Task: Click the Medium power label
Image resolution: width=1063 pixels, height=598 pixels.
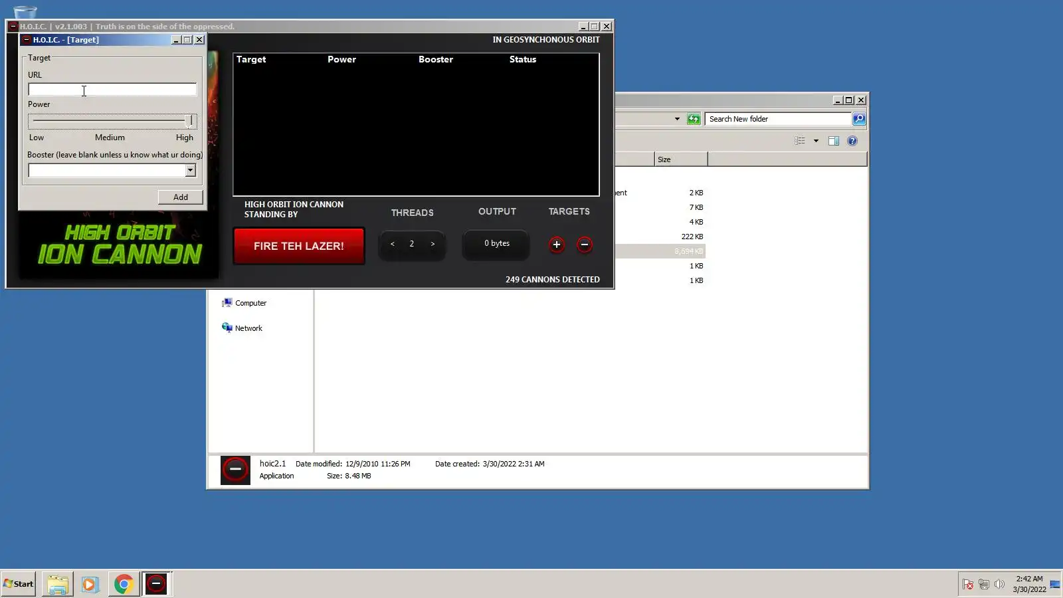Action: 110,138
